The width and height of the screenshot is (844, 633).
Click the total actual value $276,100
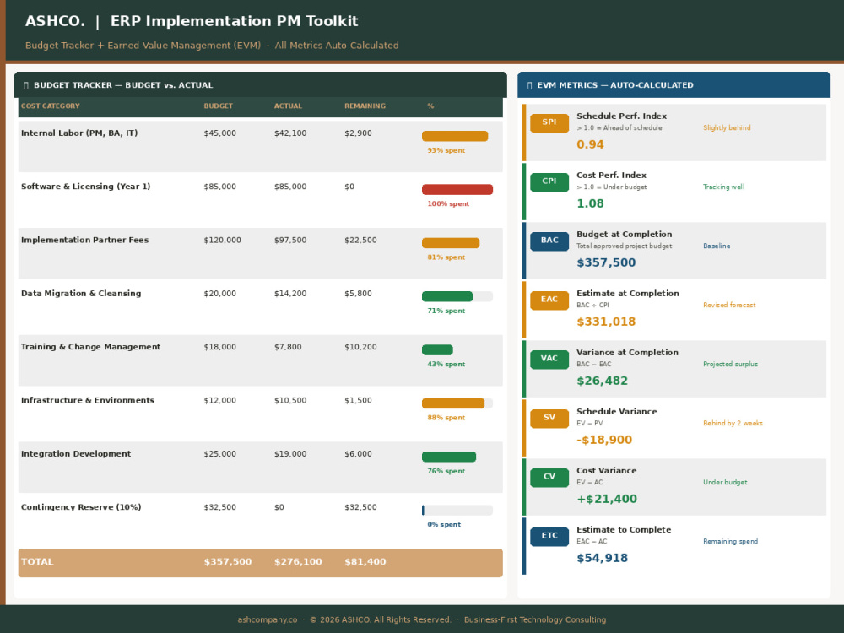[x=298, y=561]
